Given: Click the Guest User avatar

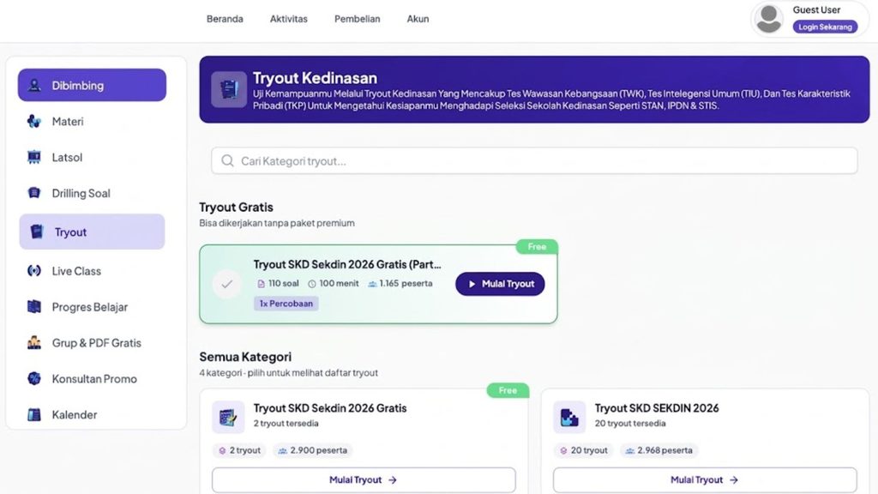Looking at the screenshot, I should [x=769, y=19].
